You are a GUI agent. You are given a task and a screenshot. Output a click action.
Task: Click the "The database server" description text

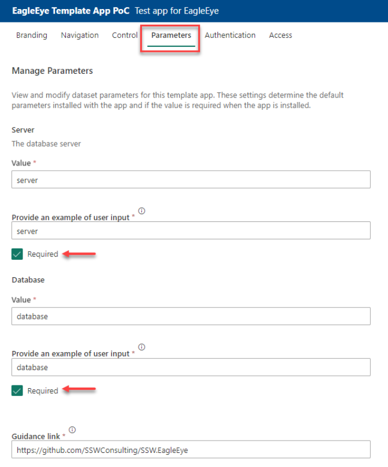pos(46,144)
